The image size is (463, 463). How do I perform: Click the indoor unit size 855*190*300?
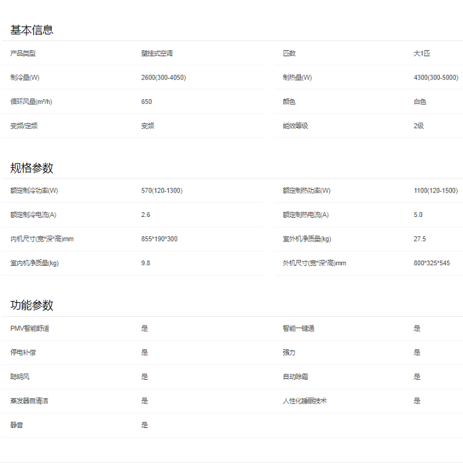click(x=159, y=239)
